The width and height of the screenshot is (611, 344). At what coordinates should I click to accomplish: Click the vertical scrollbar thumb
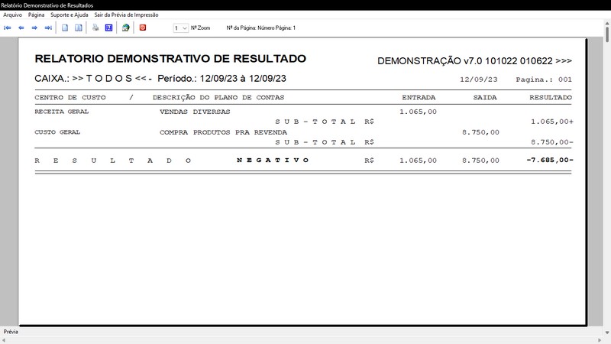tap(606, 34)
